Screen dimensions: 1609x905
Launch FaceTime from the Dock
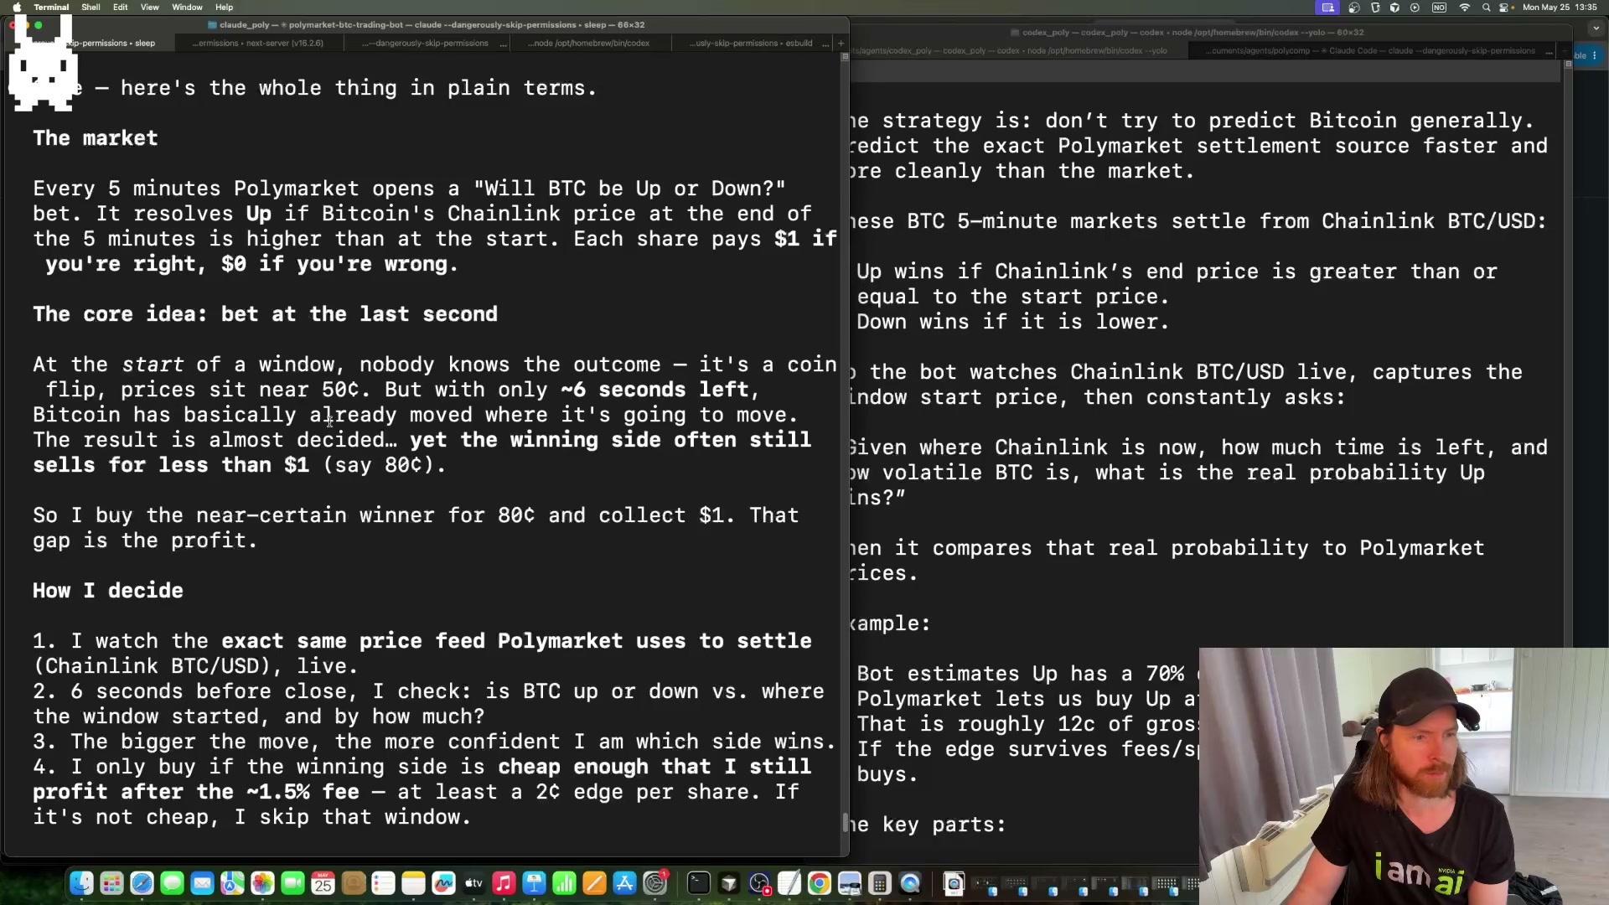pos(292,883)
